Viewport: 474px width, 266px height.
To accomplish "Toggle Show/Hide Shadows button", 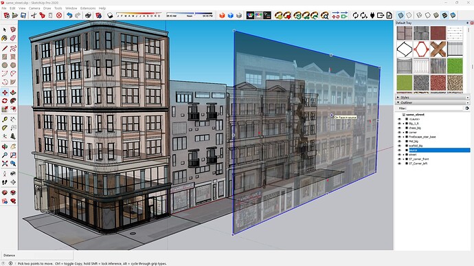I will [110, 15].
